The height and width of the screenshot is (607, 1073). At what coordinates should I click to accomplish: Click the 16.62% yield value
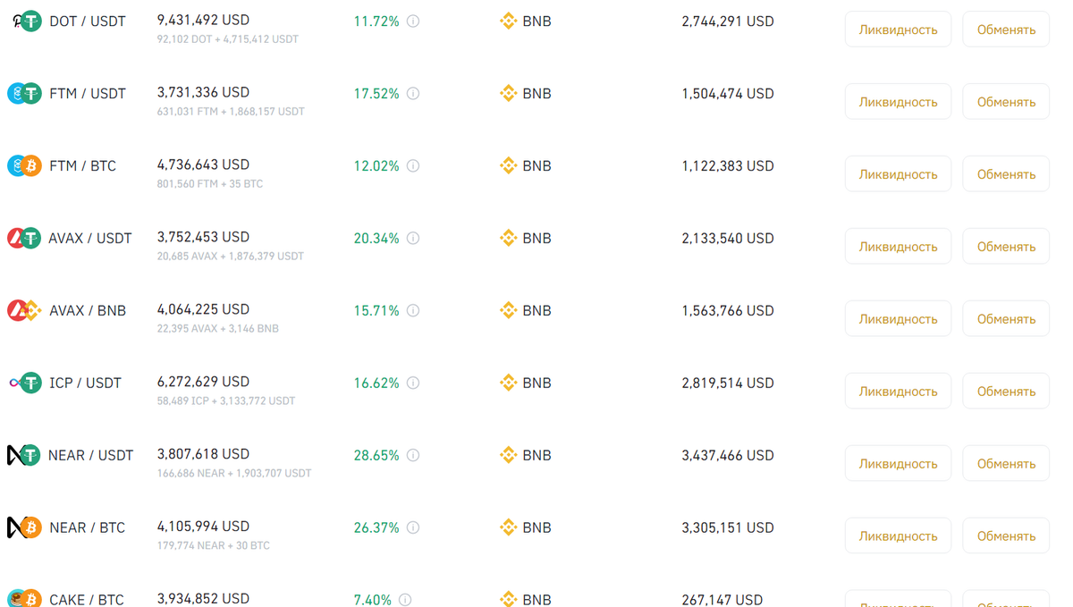click(376, 383)
